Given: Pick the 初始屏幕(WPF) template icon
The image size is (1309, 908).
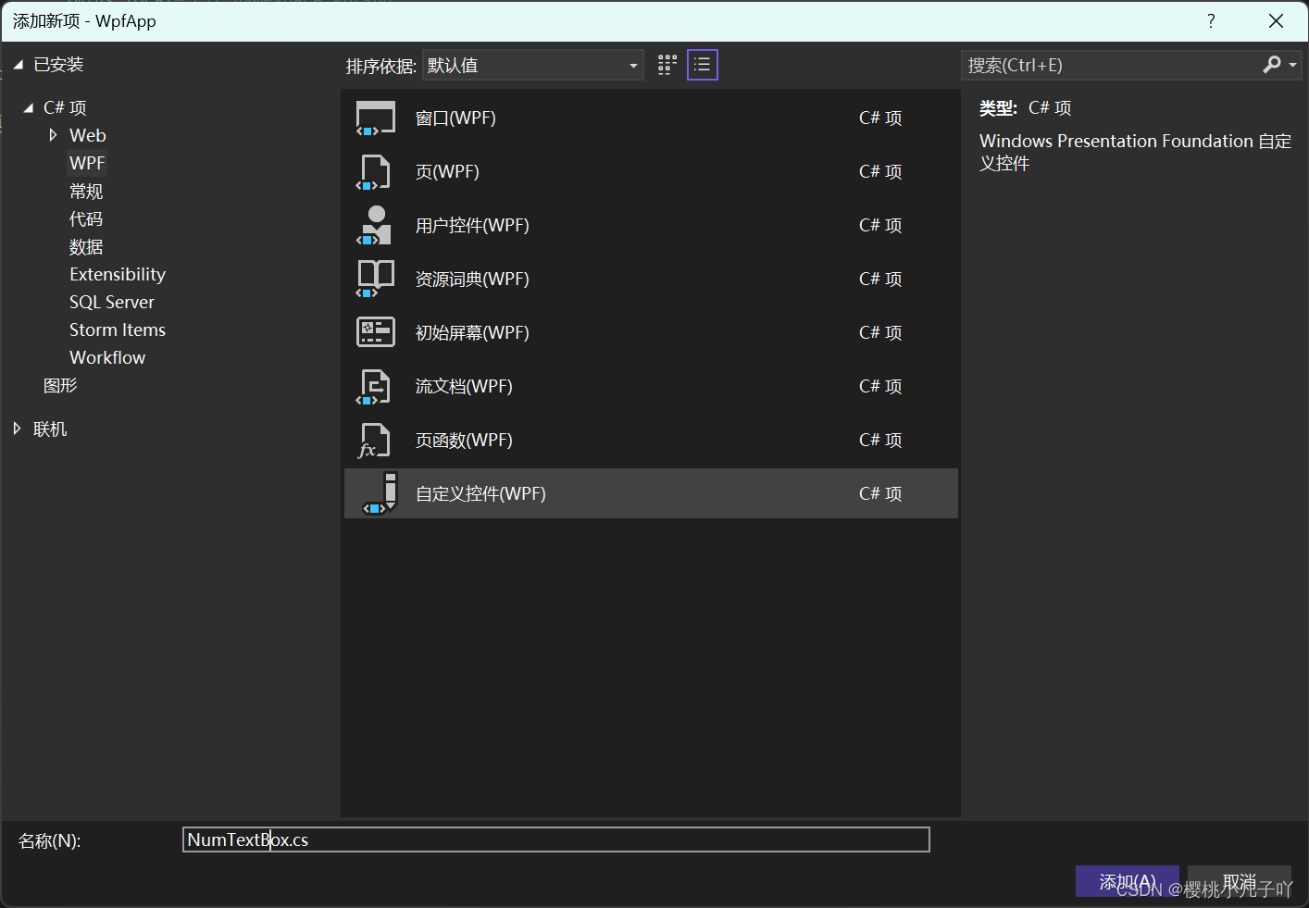Looking at the screenshot, I should click(x=374, y=332).
